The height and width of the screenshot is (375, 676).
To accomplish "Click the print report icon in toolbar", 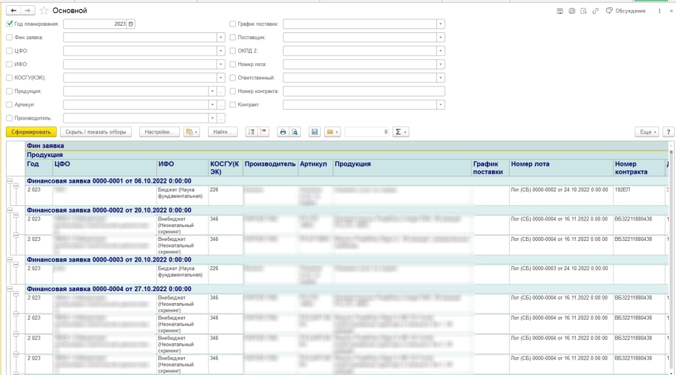I will click(x=283, y=132).
